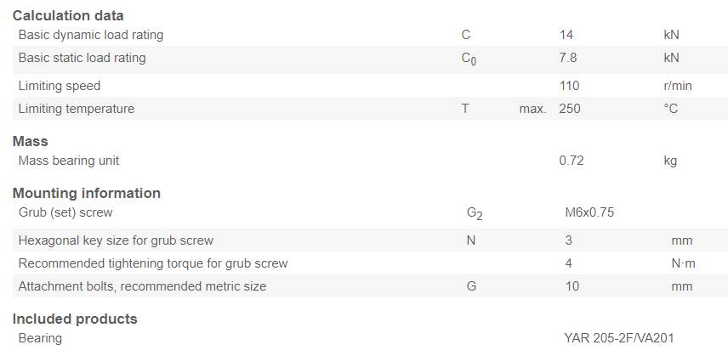The width and height of the screenshot is (728, 356).
Task: Click the dynamic load value 14
Action: pyautogui.click(x=566, y=35)
